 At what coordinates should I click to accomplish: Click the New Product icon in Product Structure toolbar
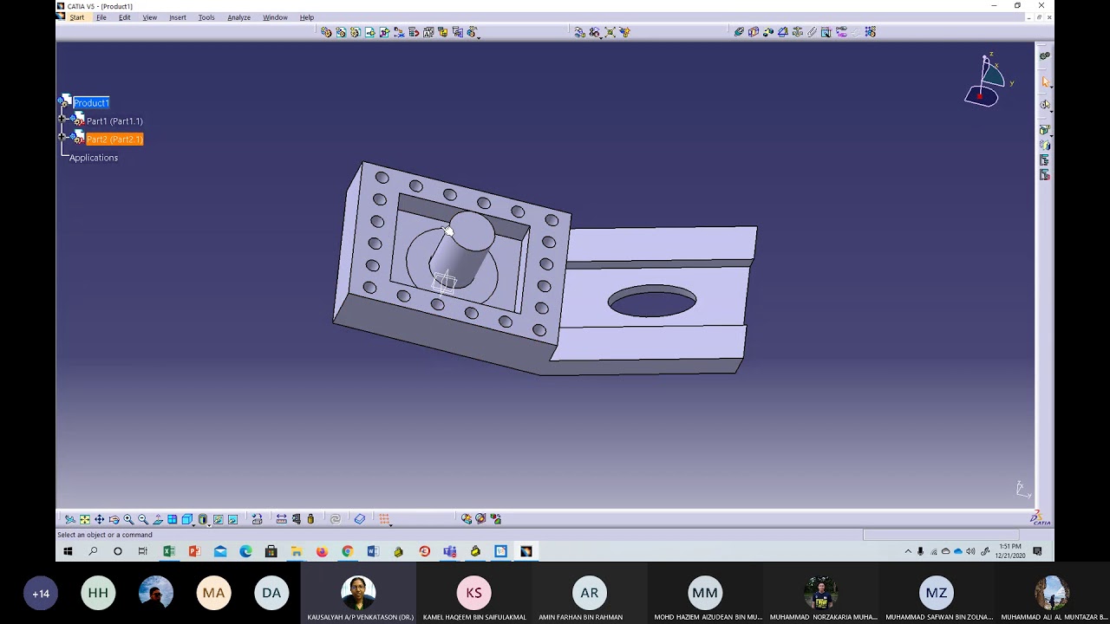click(341, 32)
